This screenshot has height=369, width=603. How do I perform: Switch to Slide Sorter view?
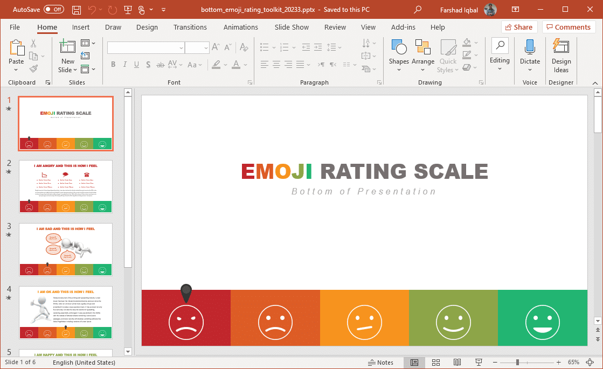click(x=436, y=363)
